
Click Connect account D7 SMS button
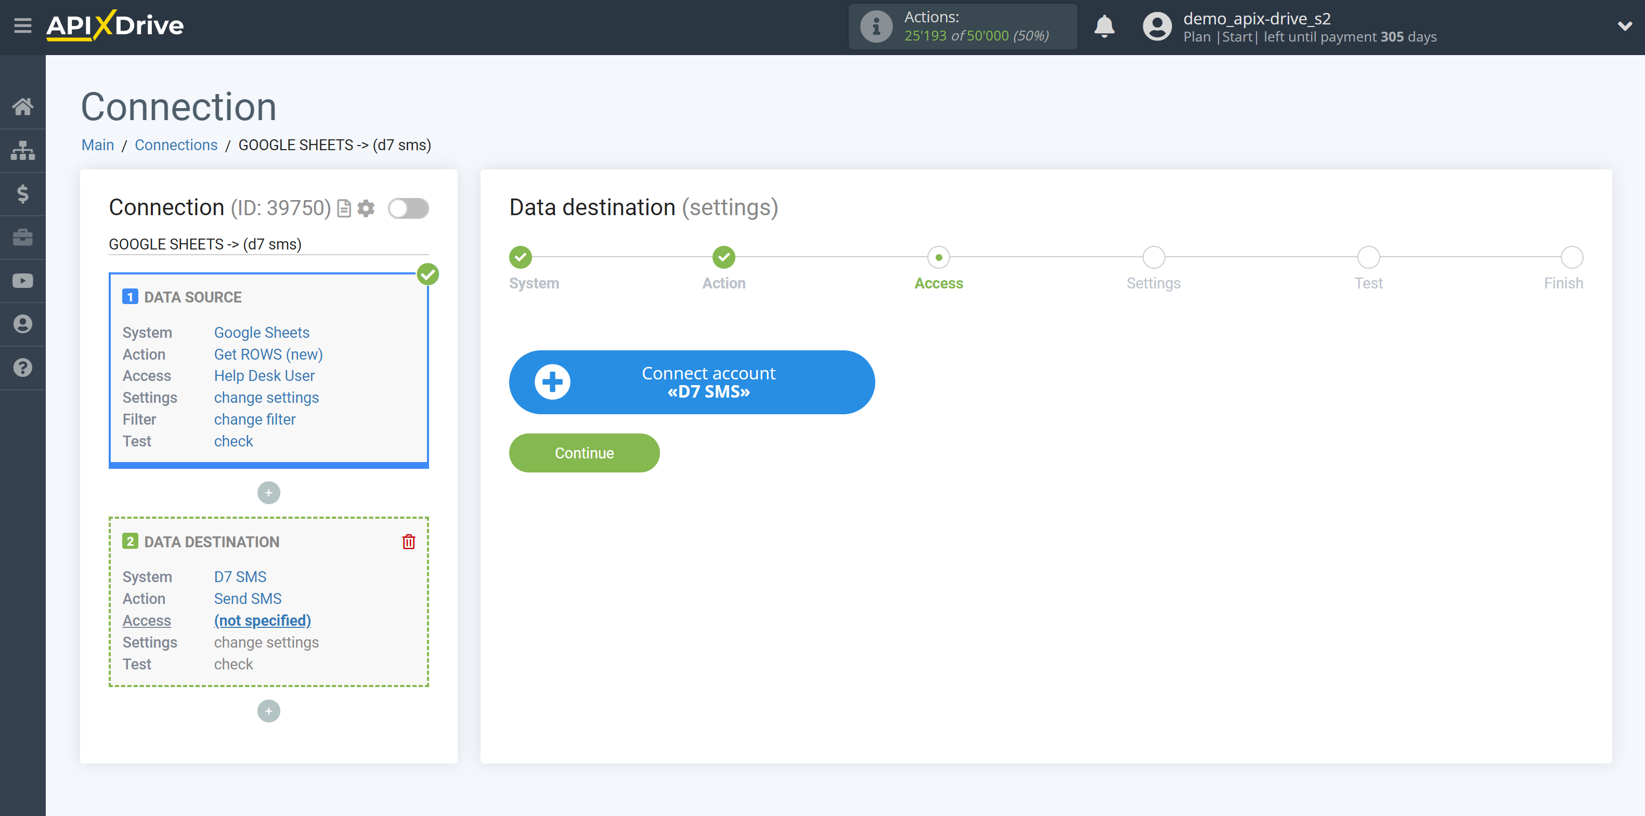692,382
